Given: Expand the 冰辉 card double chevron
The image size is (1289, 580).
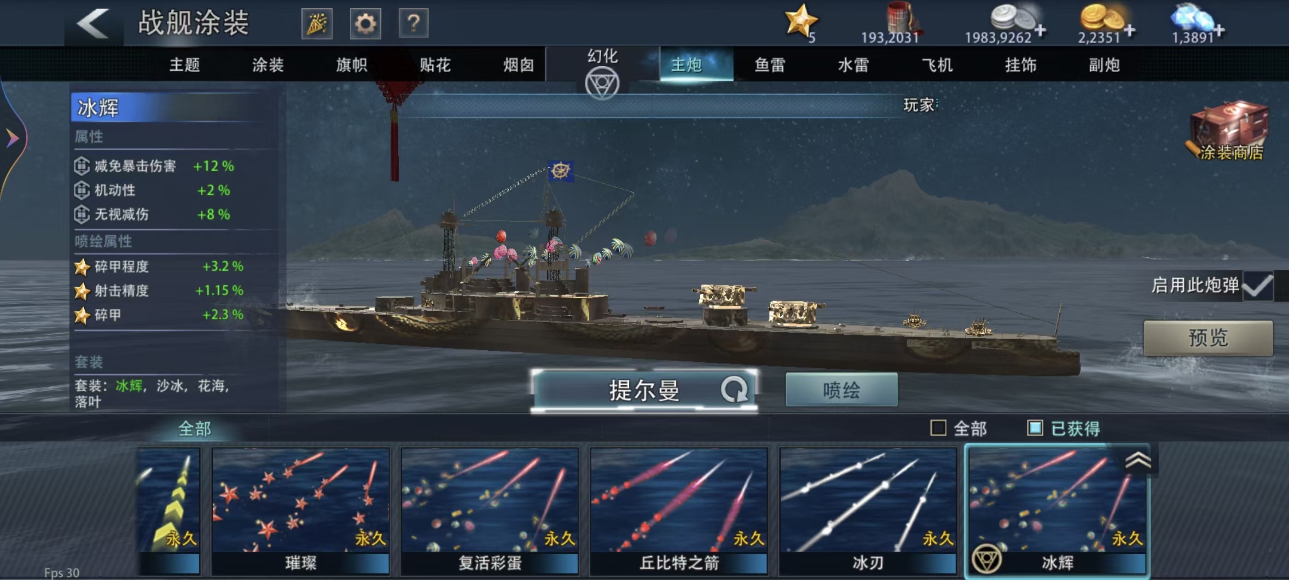Looking at the screenshot, I should pos(1138,460).
